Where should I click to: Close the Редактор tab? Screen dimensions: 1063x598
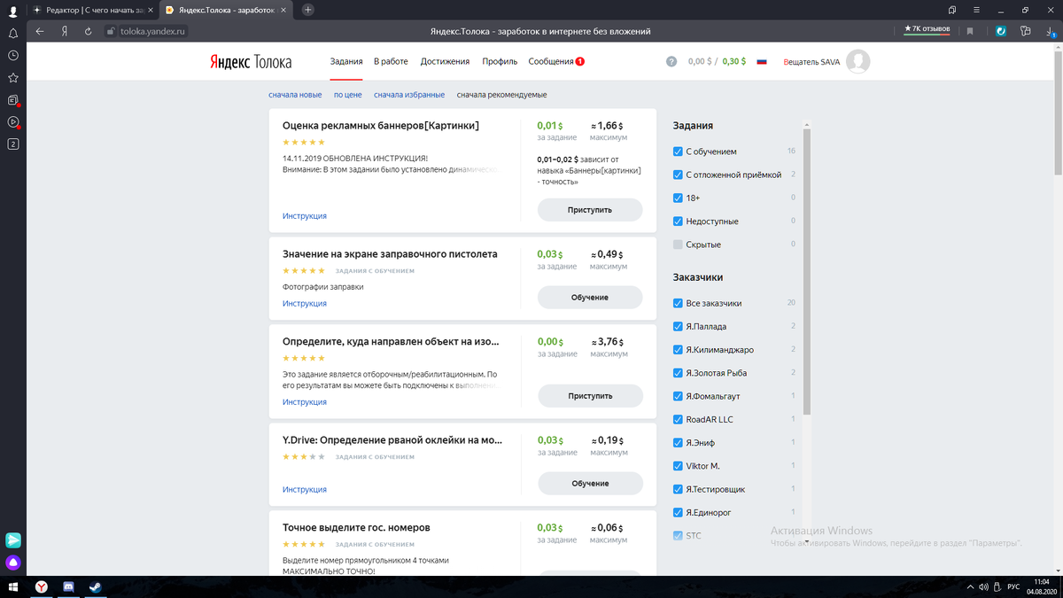(152, 10)
